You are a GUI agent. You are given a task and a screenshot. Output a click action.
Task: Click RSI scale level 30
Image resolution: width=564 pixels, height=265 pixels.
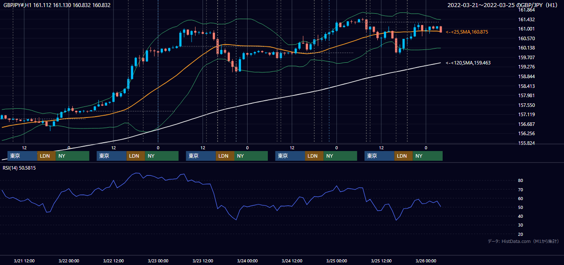521,225
